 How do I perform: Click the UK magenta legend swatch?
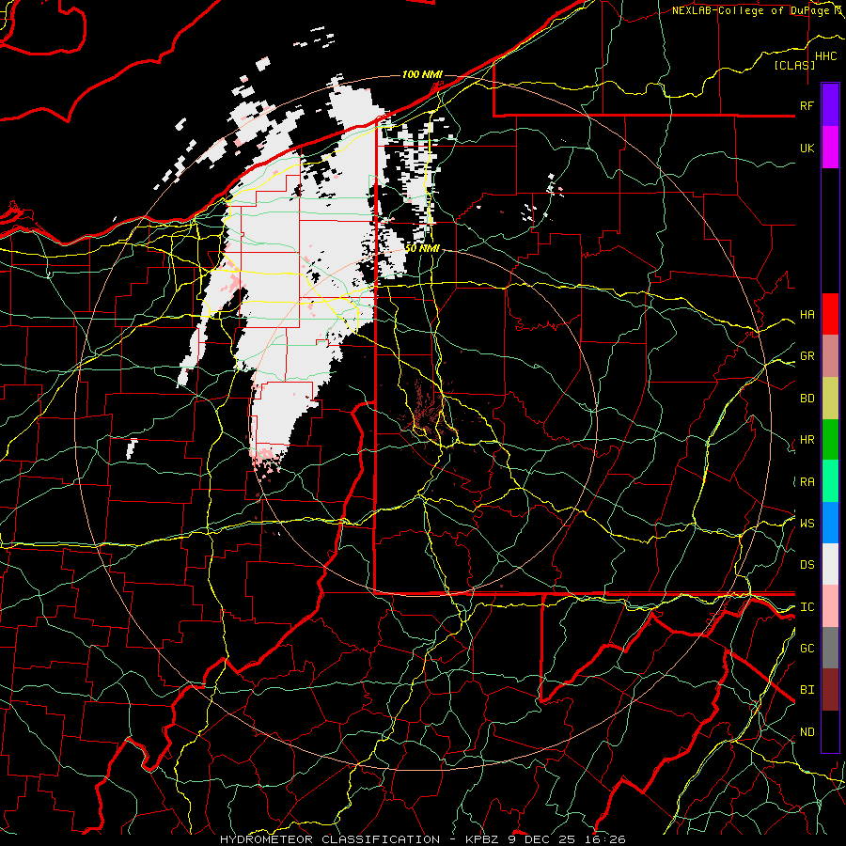[x=830, y=148]
